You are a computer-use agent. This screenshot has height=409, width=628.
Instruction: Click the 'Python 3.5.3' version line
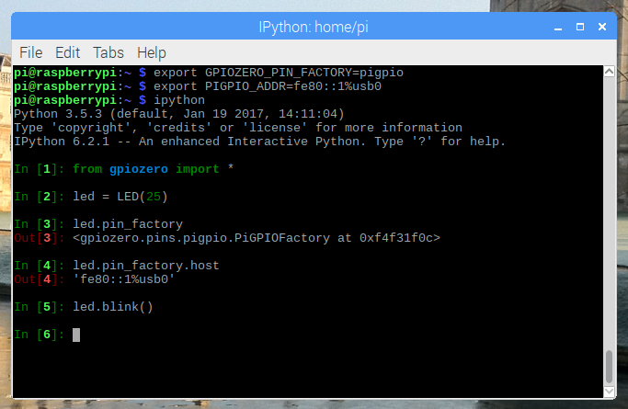pos(179,114)
